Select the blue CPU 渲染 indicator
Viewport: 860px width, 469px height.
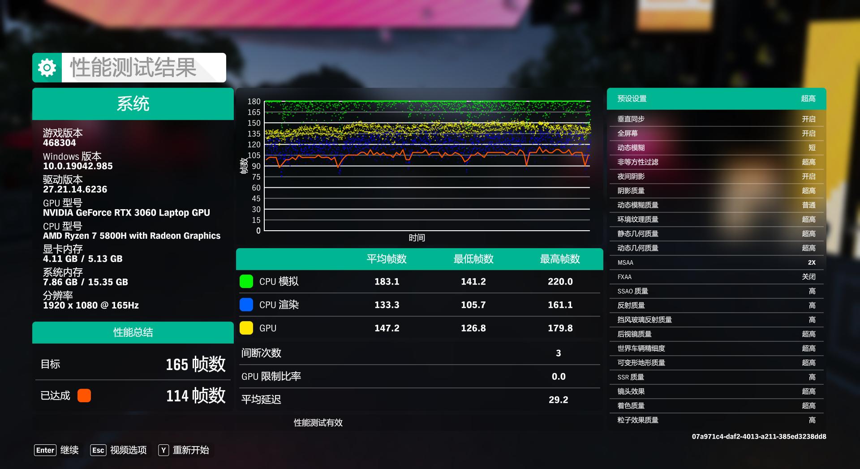click(247, 305)
